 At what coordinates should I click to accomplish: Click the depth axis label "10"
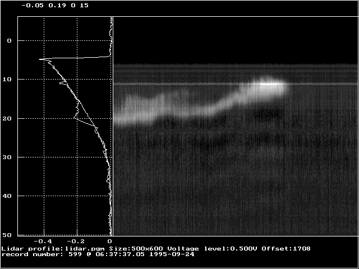click(x=7, y=80)
